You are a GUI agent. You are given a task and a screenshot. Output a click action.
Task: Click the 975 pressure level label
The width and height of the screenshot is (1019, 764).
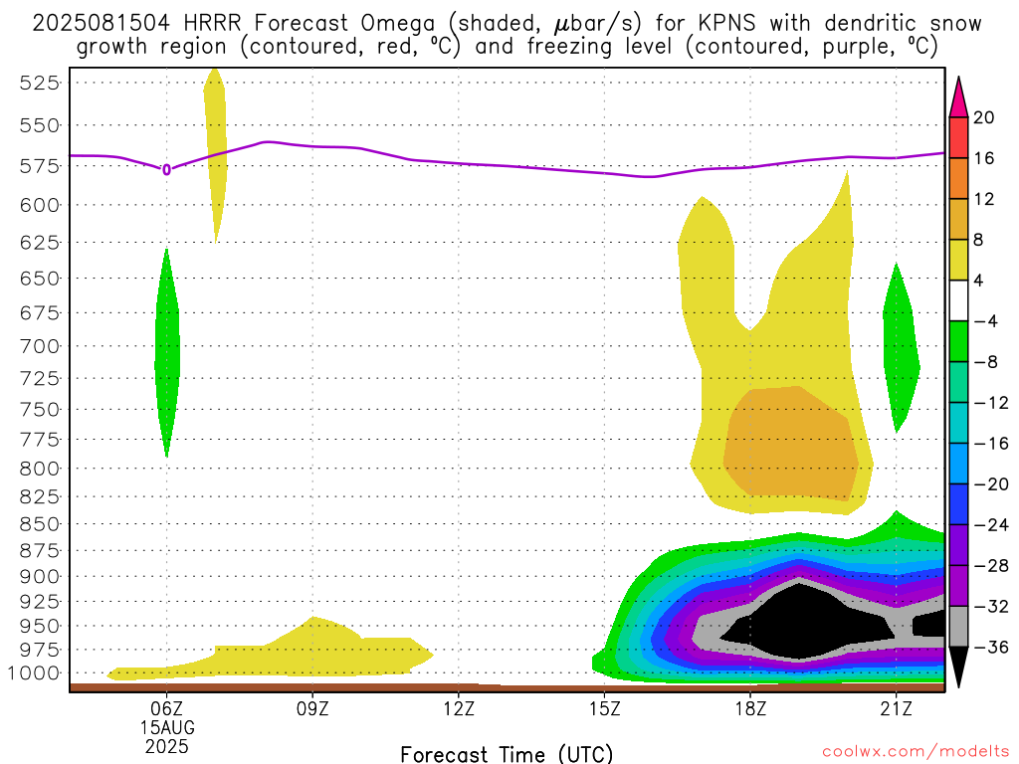click(39, 650)
